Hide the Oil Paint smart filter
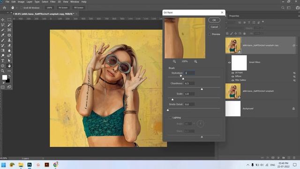This screenshot has height=169, width=300. (x=233, y=73)
